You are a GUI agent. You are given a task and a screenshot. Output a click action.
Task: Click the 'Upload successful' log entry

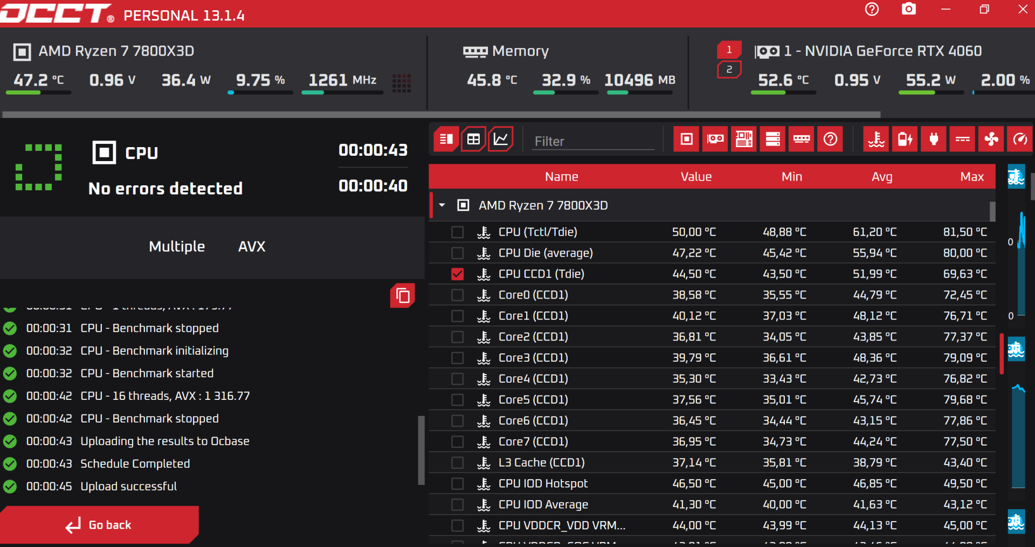[128, 486]
